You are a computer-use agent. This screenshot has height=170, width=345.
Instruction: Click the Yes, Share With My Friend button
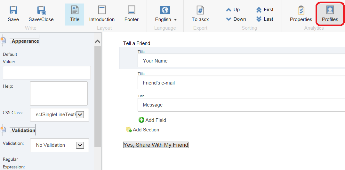(x=156, y=145)
